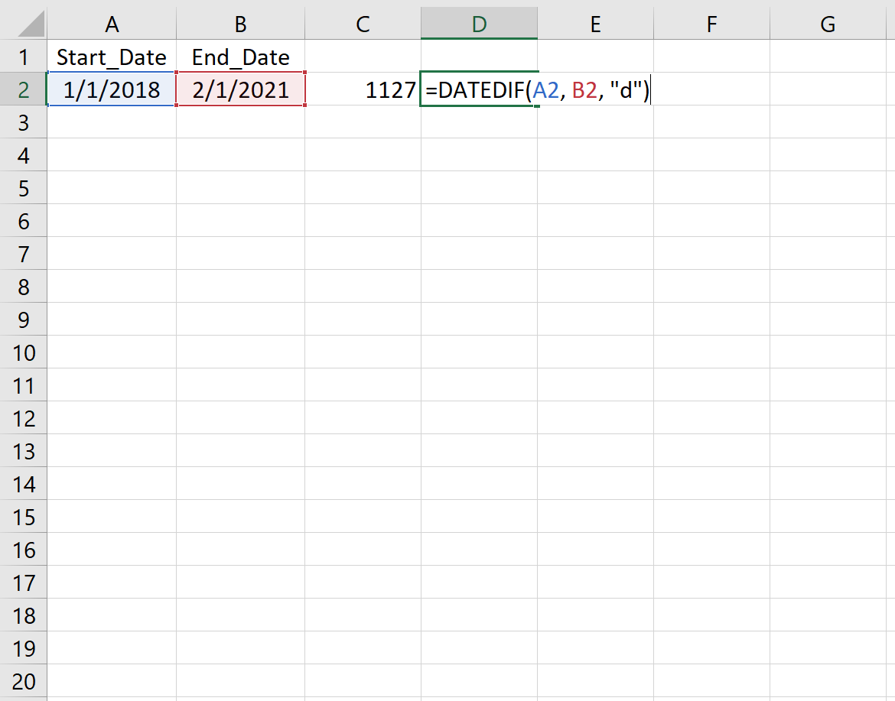
Task: Select column header D
Action: tap(479, 24)
